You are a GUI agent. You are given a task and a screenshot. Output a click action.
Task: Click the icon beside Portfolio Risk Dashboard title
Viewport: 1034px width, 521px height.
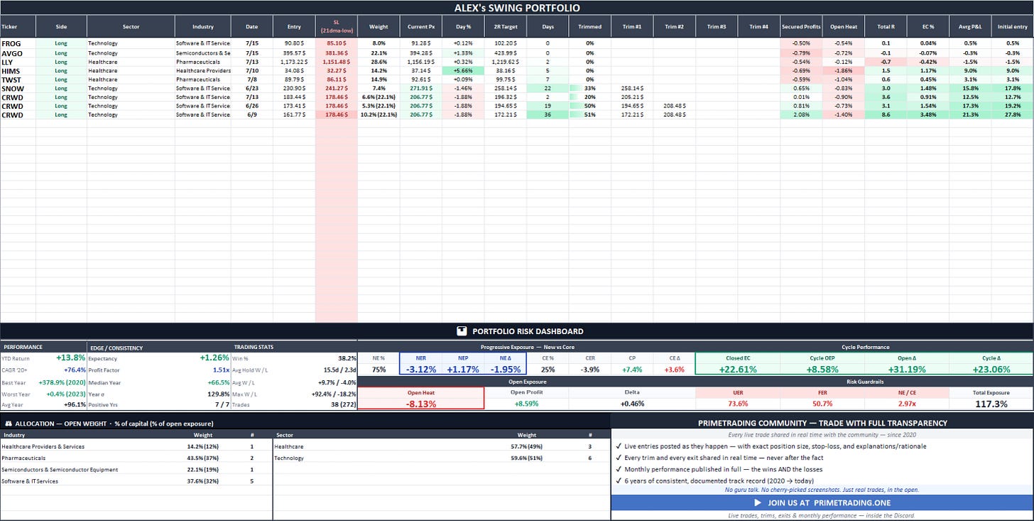tap(461, 331)
